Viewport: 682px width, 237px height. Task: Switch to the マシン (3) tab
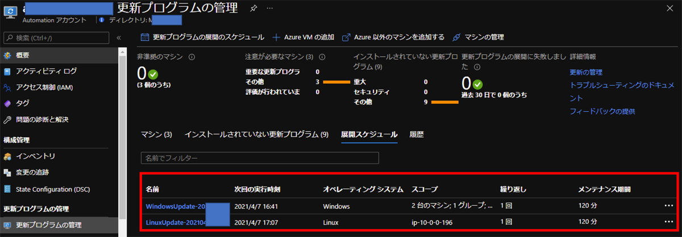click(156, 135)
